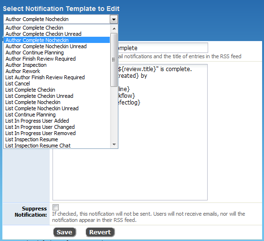264x241 pixels.
Task: Select 'List Cancel' template
Action: [57, 84]
